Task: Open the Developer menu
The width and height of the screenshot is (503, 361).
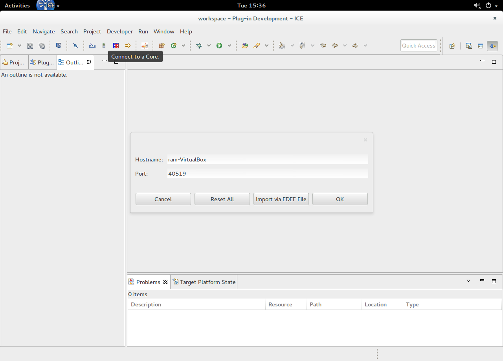Action: coord(120,31)
